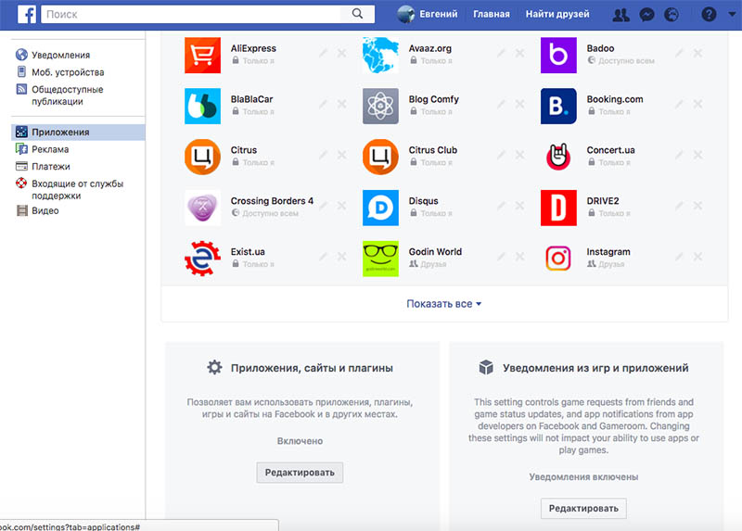Open the Godin World glasses icon
Screen dimensions: 742x531
point(380,259)
